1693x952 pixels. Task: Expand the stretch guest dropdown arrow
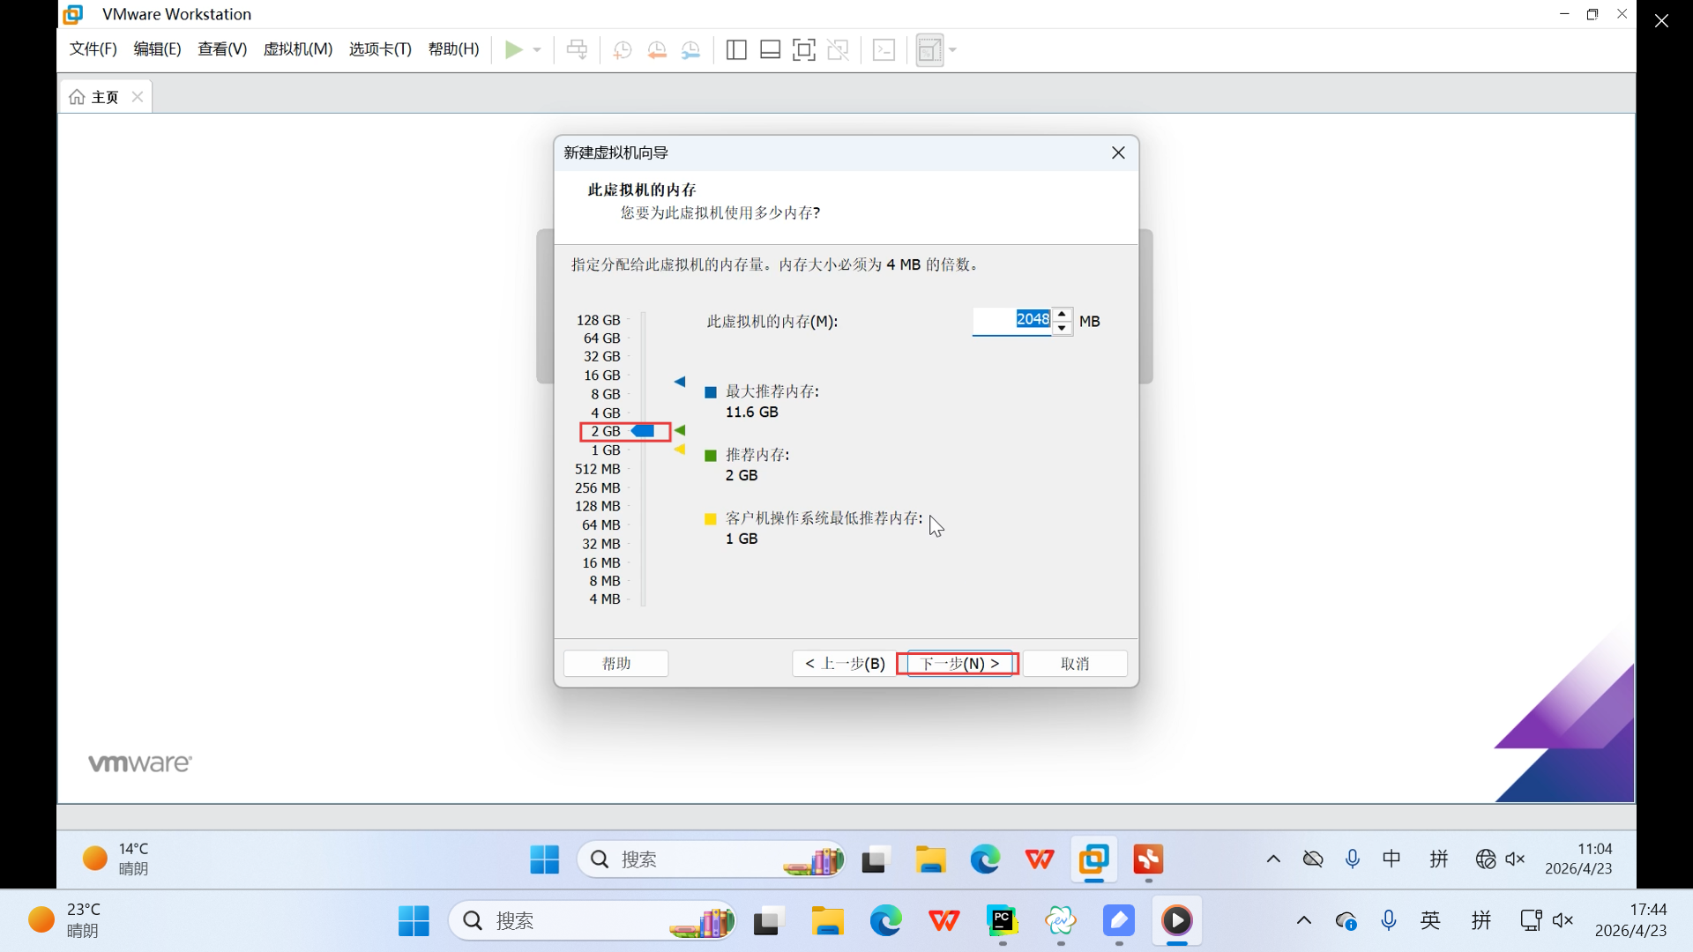tap(953, 50)
